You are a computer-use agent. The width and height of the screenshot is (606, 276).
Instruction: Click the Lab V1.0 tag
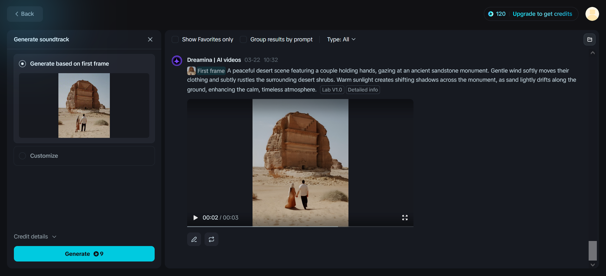tap(332, 90)
